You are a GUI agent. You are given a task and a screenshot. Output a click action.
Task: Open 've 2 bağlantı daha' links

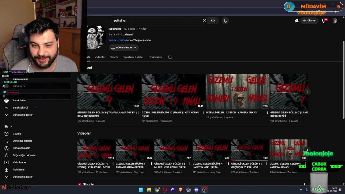[140, 40]
